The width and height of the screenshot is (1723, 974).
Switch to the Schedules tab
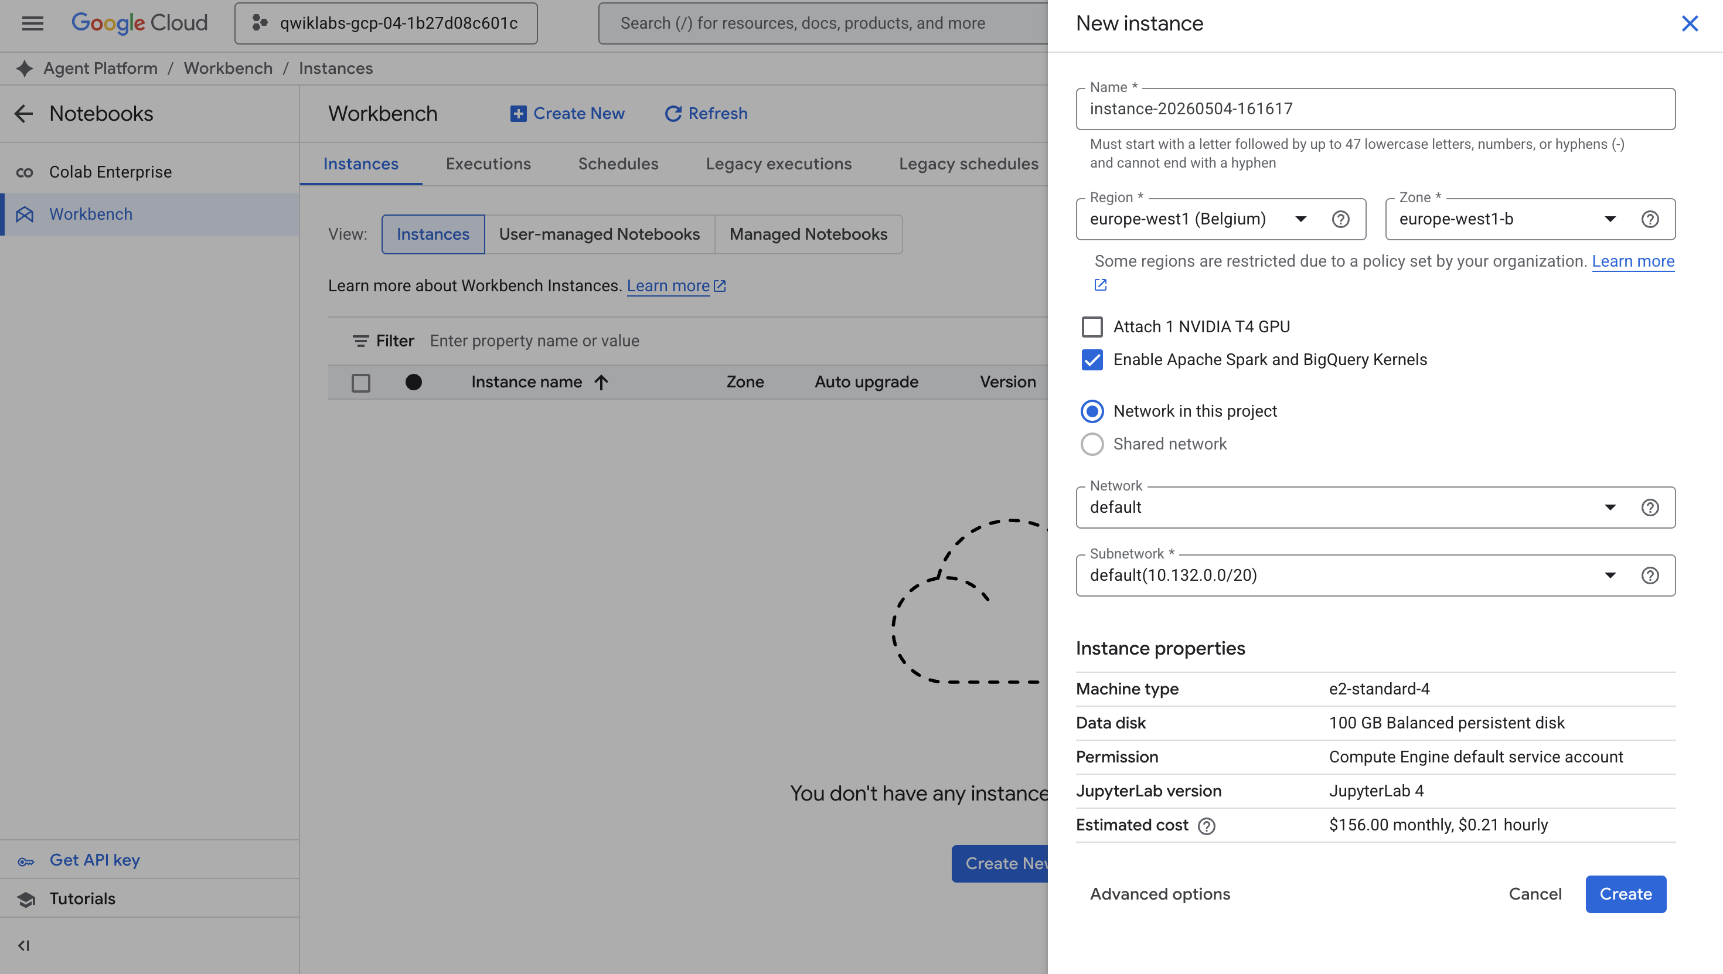coord(618,164)
